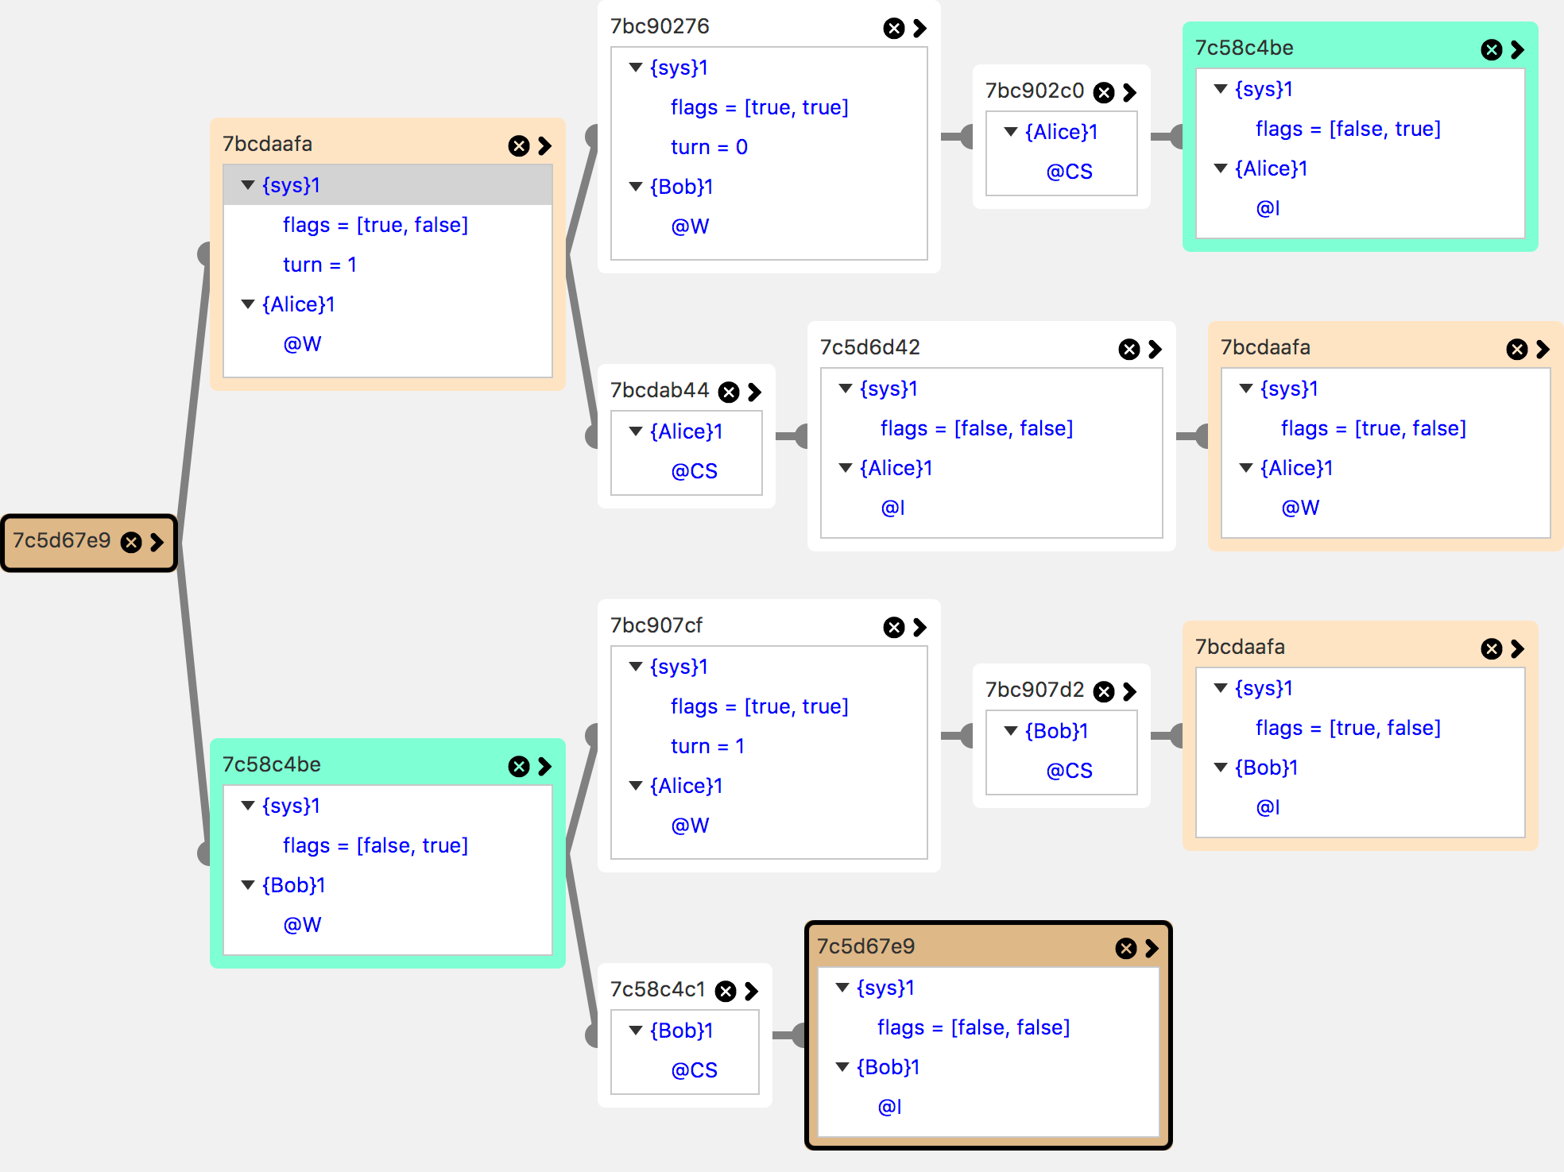This screenshot has height=1172, width=1564.
Task: Collapse {Bob}1 triangle in node 7bc907d2
Action: (x=1011, y=731)
